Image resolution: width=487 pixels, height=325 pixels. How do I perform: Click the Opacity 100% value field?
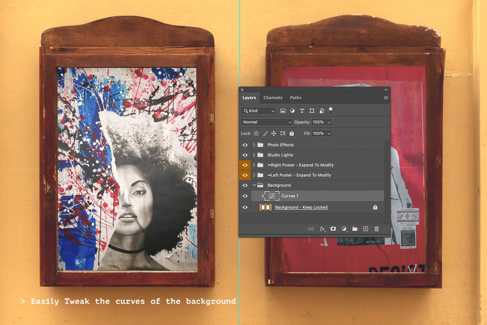319,122
